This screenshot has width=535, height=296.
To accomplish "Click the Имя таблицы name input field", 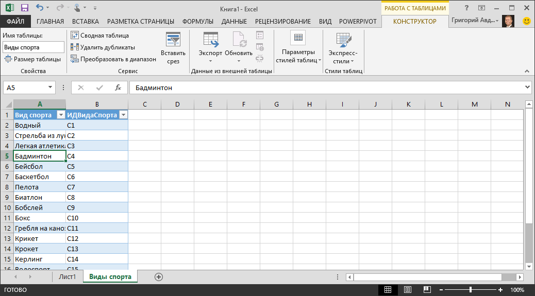I will [x=33, y=47].
